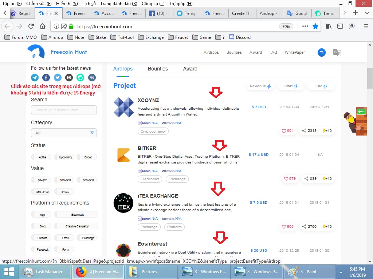Image resolution: width=373 pixels, height=279 pixels.
Task: Toggle the sidebar view icon
Action: tap(340, 26)
